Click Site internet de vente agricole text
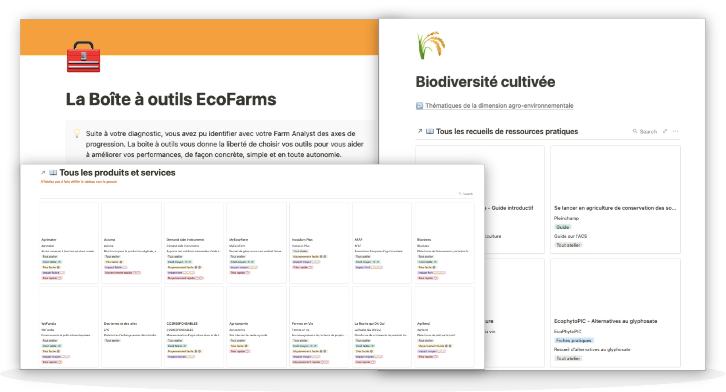Viewport: 726px width, 392px height. [x=248, y=335]
